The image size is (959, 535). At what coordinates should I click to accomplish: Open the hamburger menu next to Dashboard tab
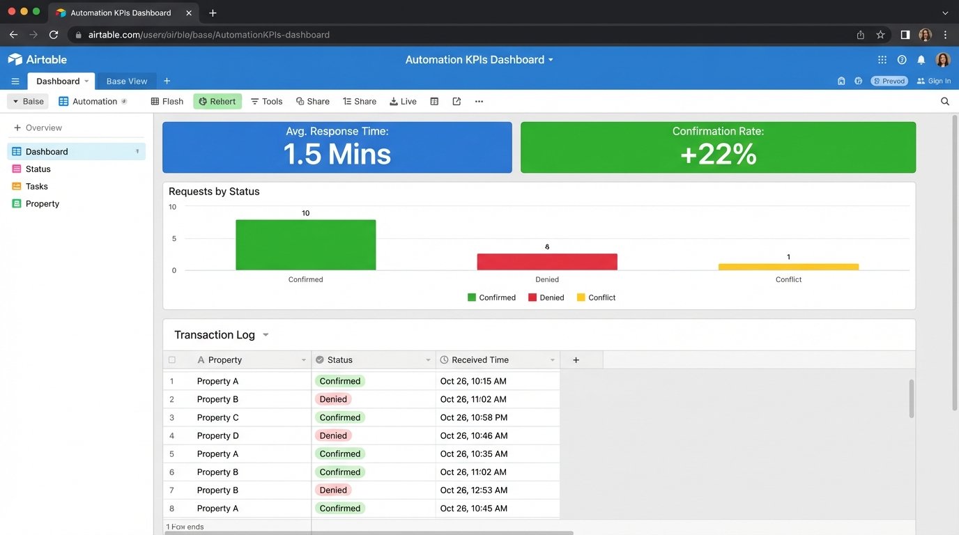(x=15, y=81)
